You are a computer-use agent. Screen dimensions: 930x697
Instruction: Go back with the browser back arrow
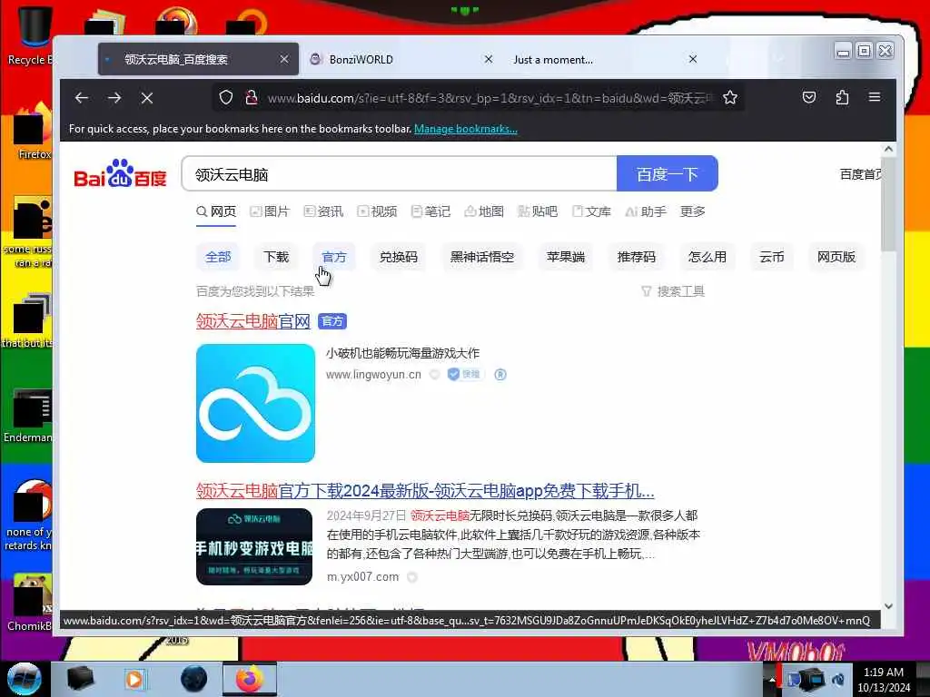82,98
